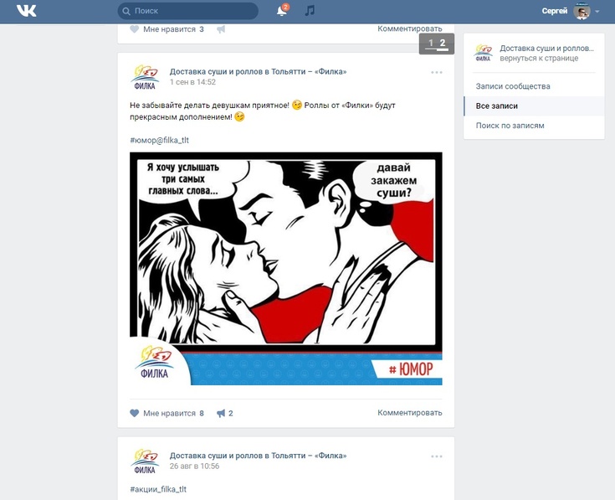Open Сергей's profile avatar in the header
615x500 pixels.
coord(582,11)
